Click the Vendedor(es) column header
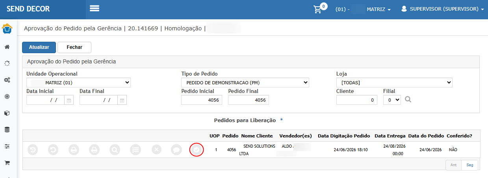The image size is (488, 178). (x=295, y=136)
